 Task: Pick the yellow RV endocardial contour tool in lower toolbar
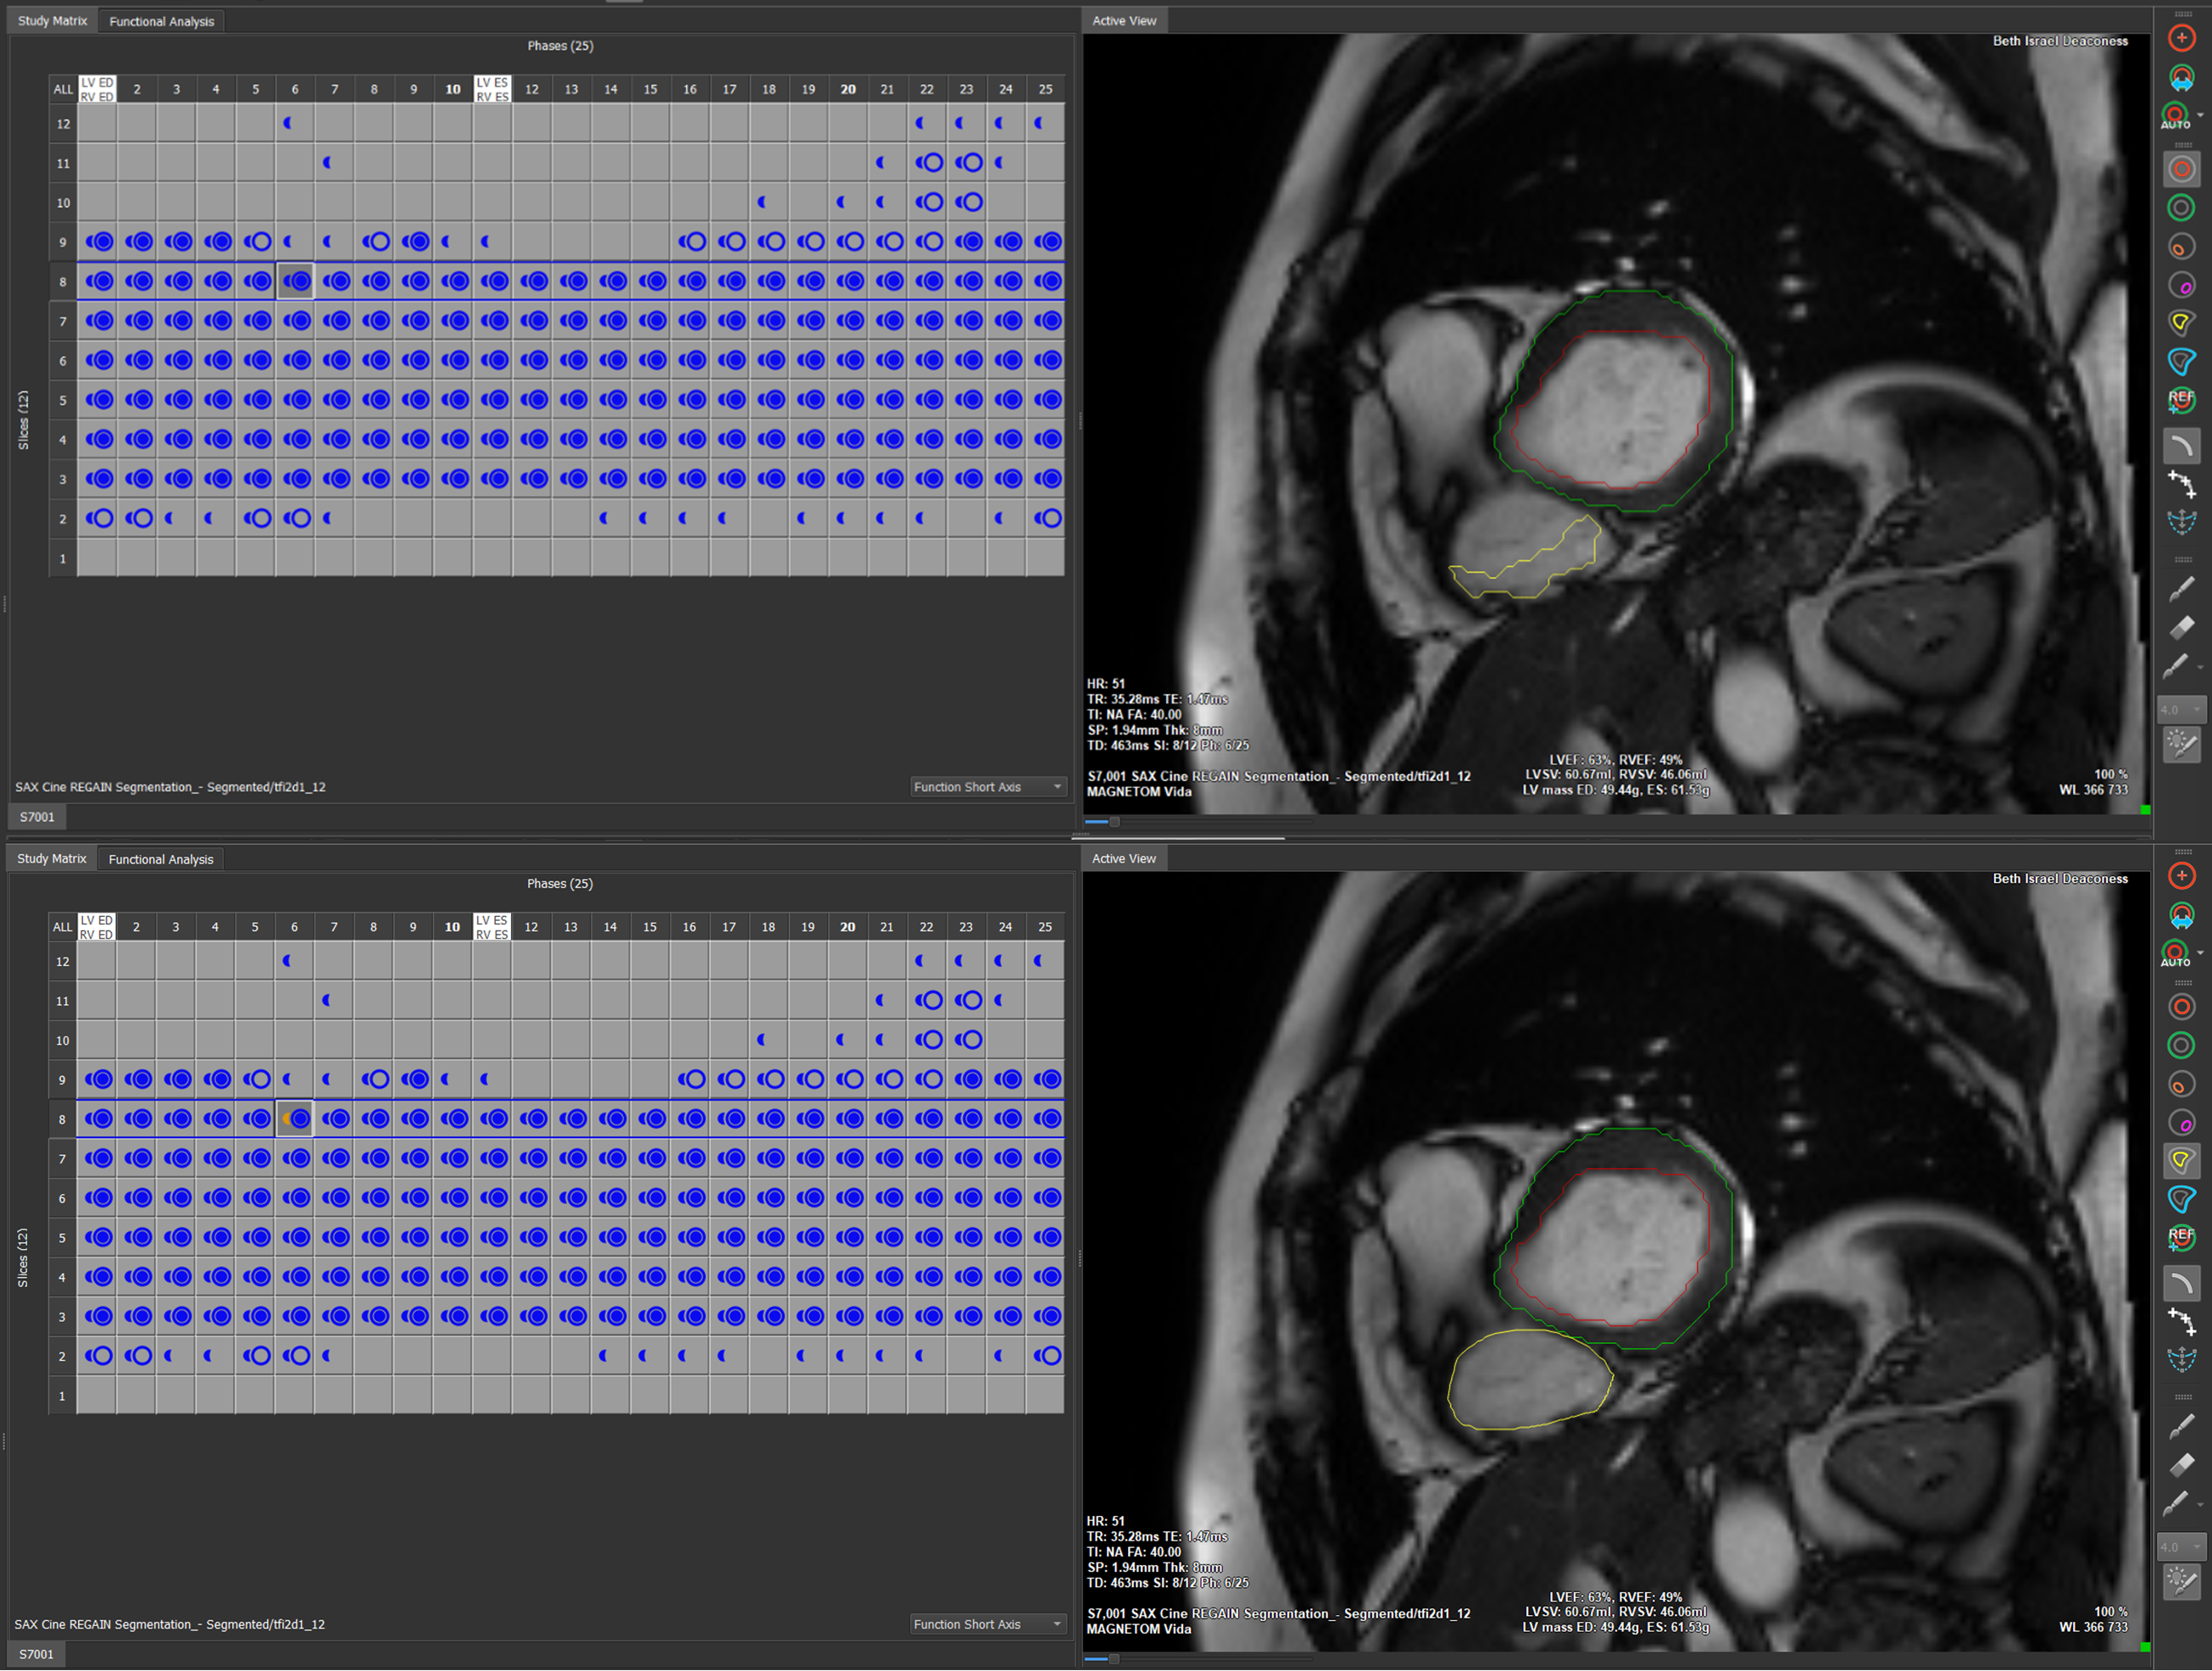(2181, 1161)
